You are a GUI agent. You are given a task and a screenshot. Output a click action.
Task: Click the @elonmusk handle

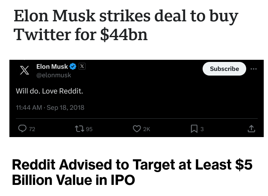click(53, 75)
